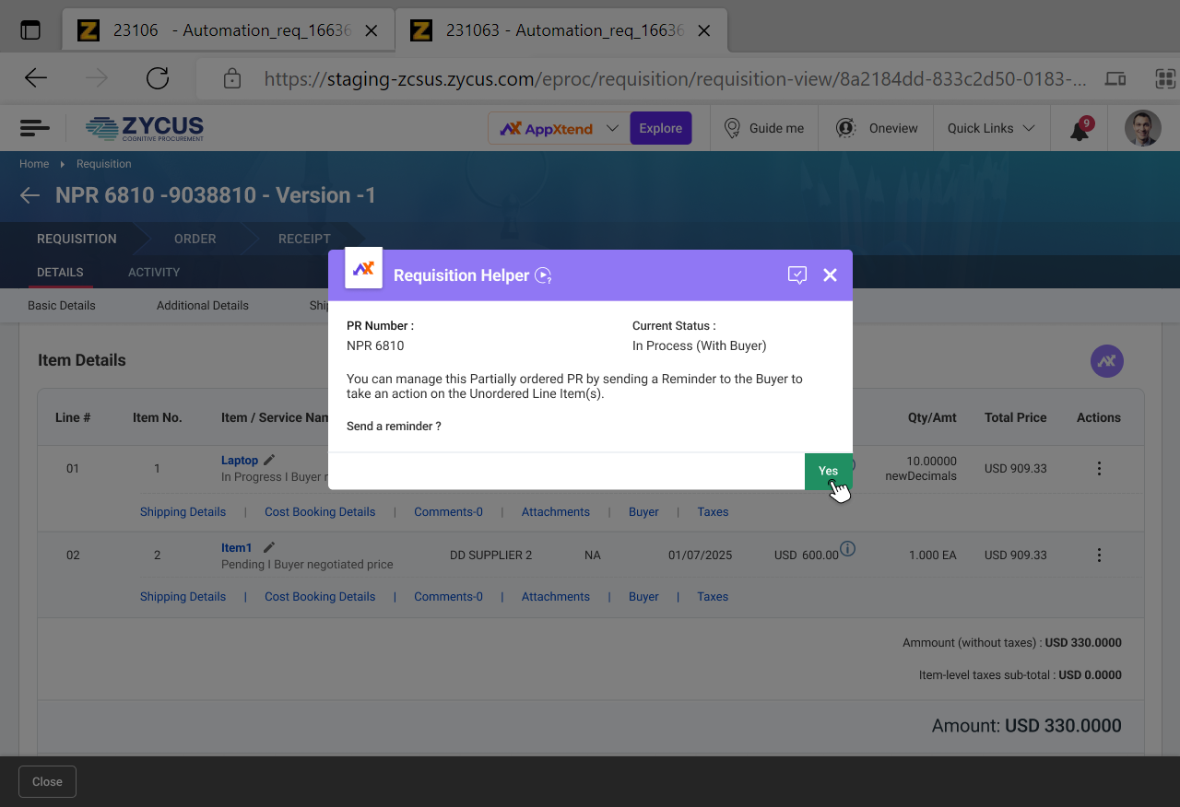Open the hamburger navigation menu
This screenshot has height=807, width=1180.
(34, 128)
